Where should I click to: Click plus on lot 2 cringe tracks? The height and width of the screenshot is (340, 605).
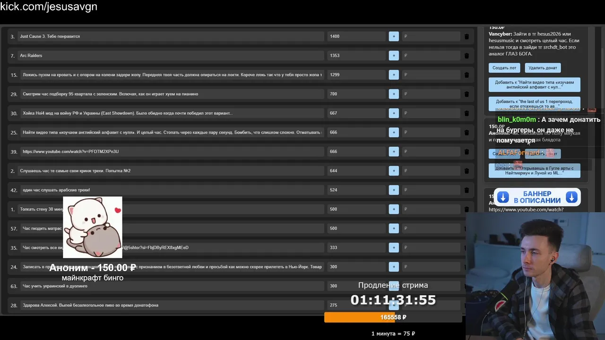click(394, 170)
